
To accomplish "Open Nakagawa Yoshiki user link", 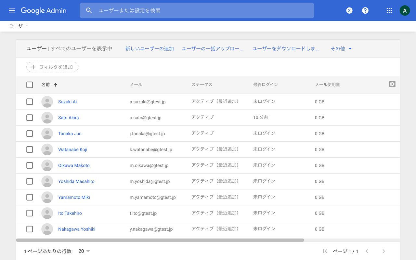I will pos(77,229).
